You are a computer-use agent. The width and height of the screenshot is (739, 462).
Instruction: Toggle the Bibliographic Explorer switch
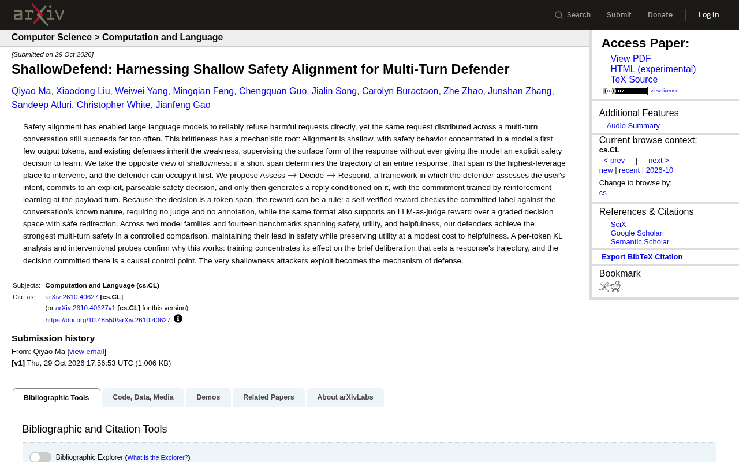[x=40, y=457]
